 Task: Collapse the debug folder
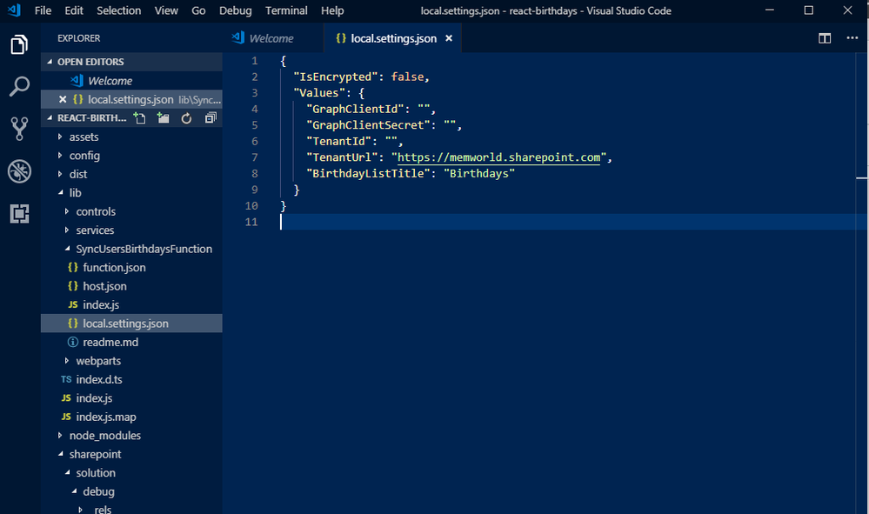pyautogui.click(x=132, y=491)
